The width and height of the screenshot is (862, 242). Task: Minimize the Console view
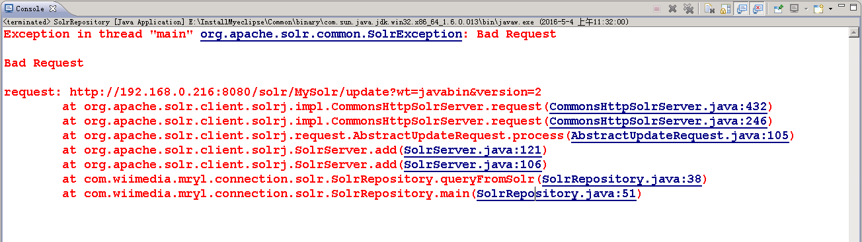click(x=841, y=6)
